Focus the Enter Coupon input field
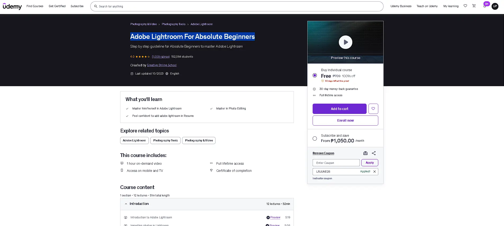Viewport: 504px width, 226px height. pos(336,163)
